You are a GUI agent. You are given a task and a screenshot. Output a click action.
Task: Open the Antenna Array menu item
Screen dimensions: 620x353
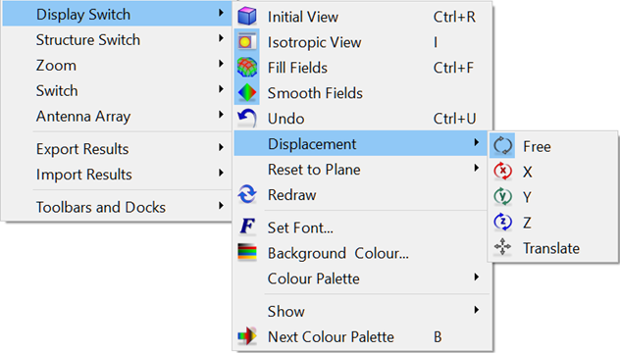pos(117,117)
